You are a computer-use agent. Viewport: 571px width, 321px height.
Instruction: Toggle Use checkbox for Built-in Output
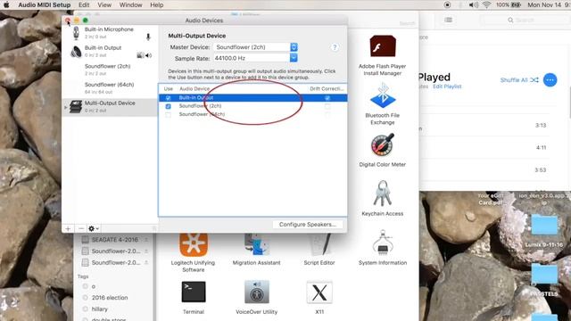(x=168, y=98)
